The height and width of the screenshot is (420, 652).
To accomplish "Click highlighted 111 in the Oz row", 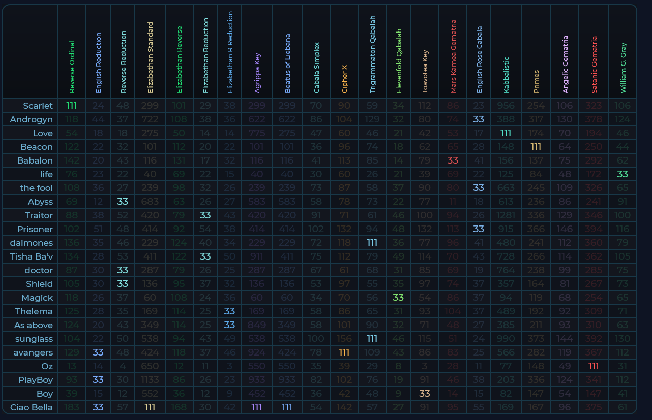I will point(594,366).
